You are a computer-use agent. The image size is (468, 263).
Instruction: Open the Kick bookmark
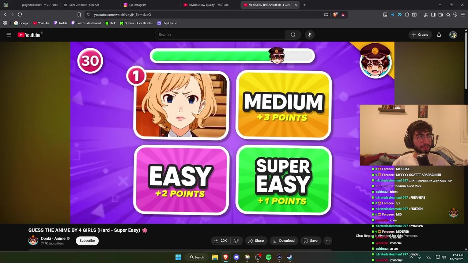[x=110, y=23]
